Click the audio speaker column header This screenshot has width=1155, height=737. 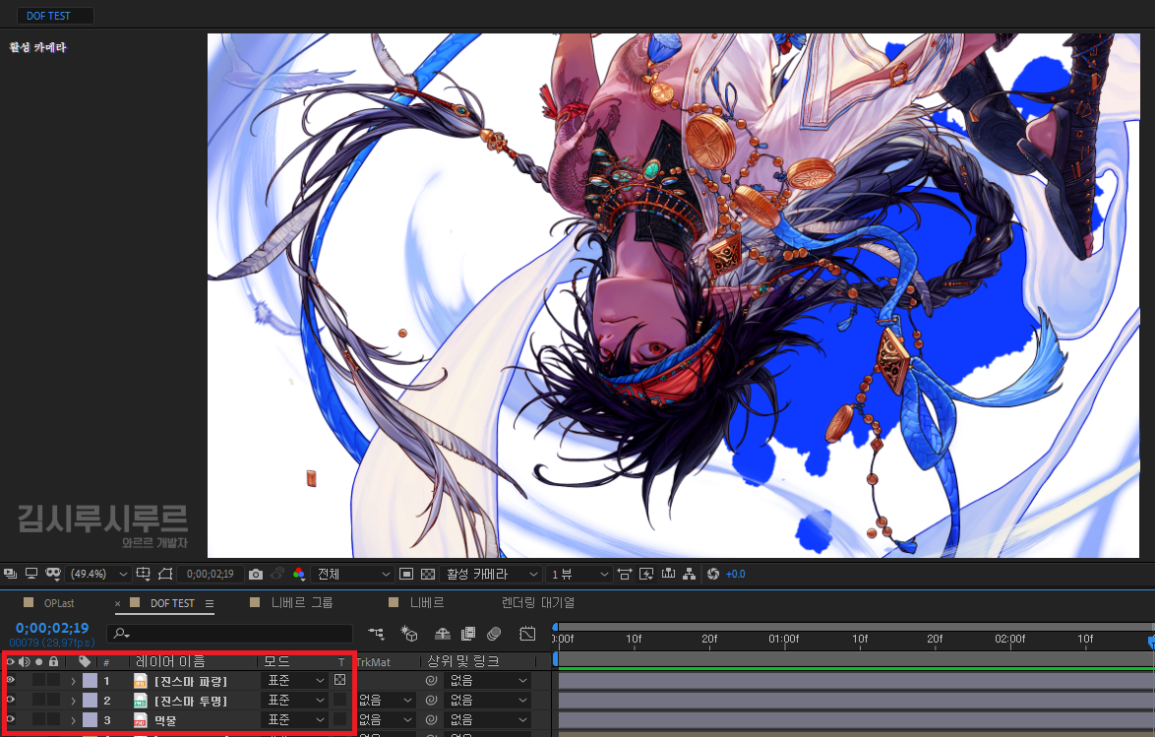coord(25,662)
